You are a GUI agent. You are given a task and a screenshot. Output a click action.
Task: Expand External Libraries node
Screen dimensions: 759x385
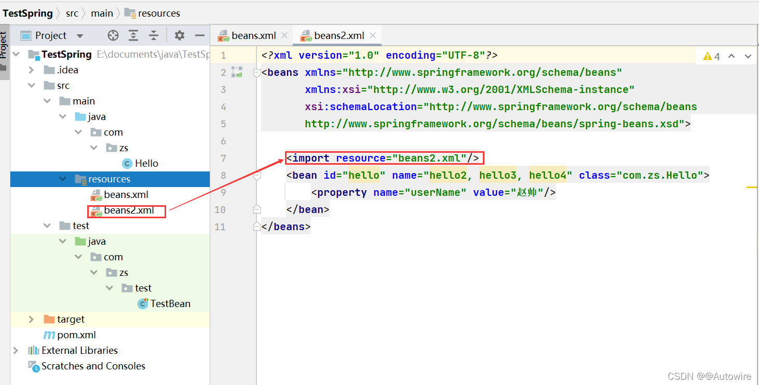pyautogui.click(x=16, y=350)
